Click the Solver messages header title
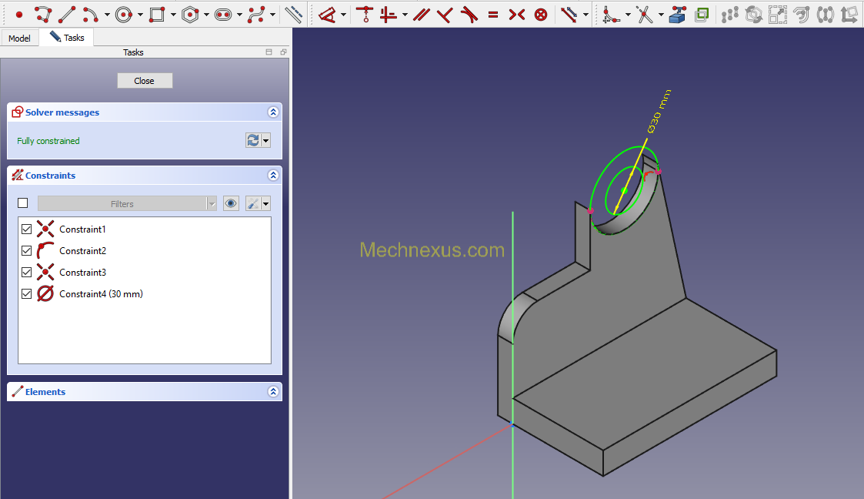The width and height of the screenshot is (864, 499). 62,112
